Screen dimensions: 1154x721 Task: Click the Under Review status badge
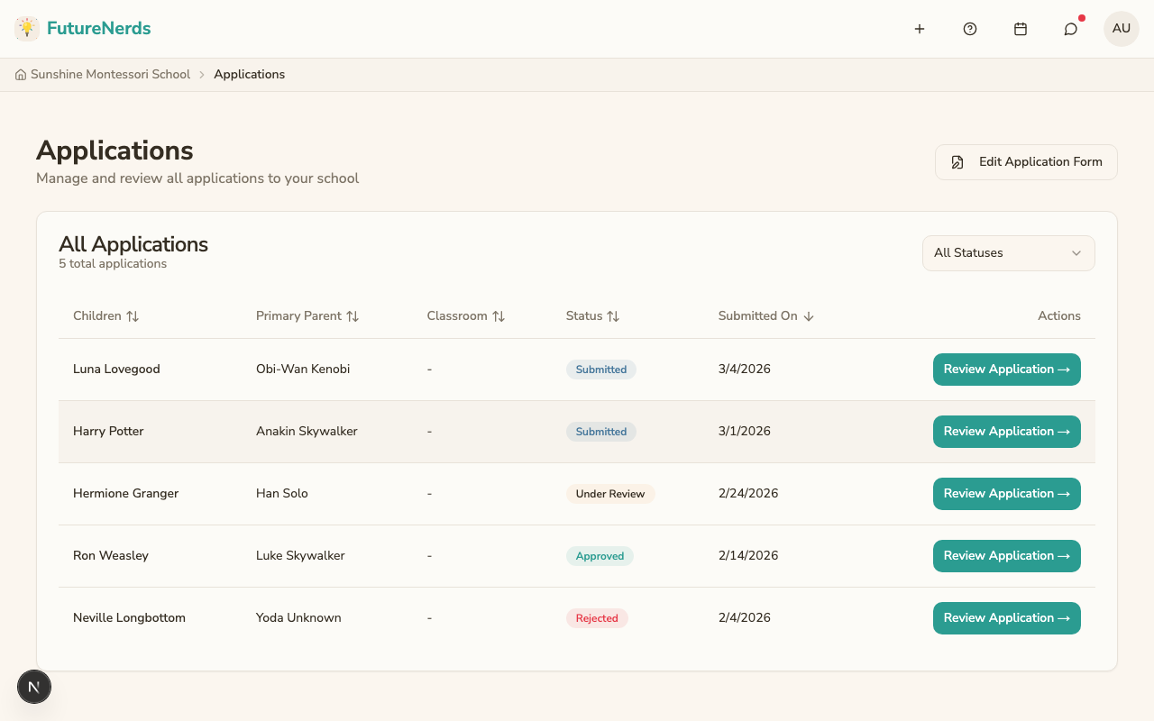610,494
